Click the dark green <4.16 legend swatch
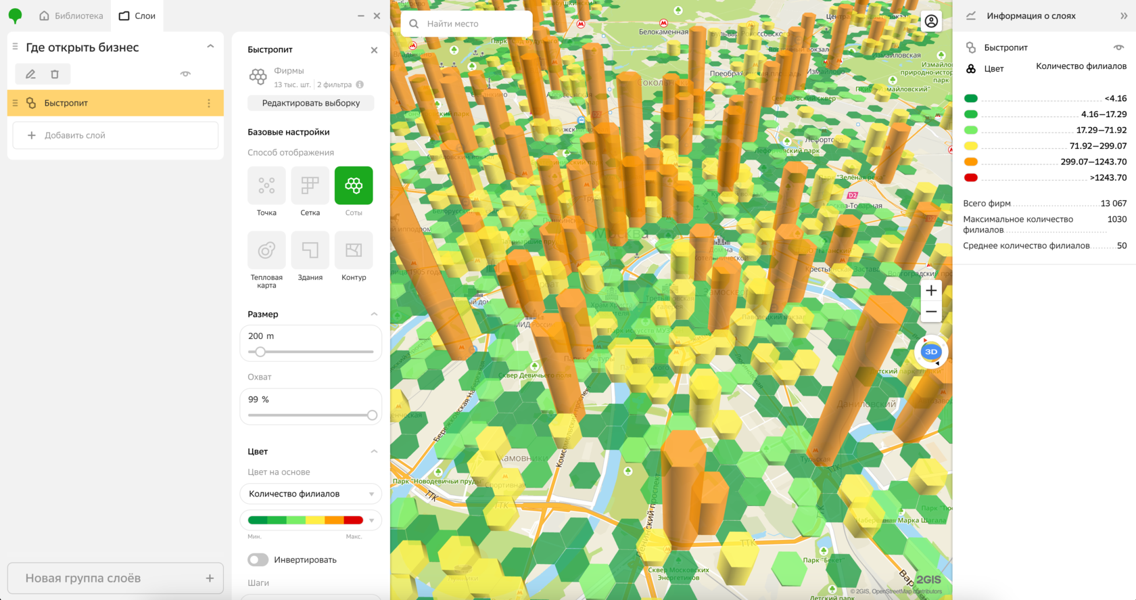 pos(971,98)
